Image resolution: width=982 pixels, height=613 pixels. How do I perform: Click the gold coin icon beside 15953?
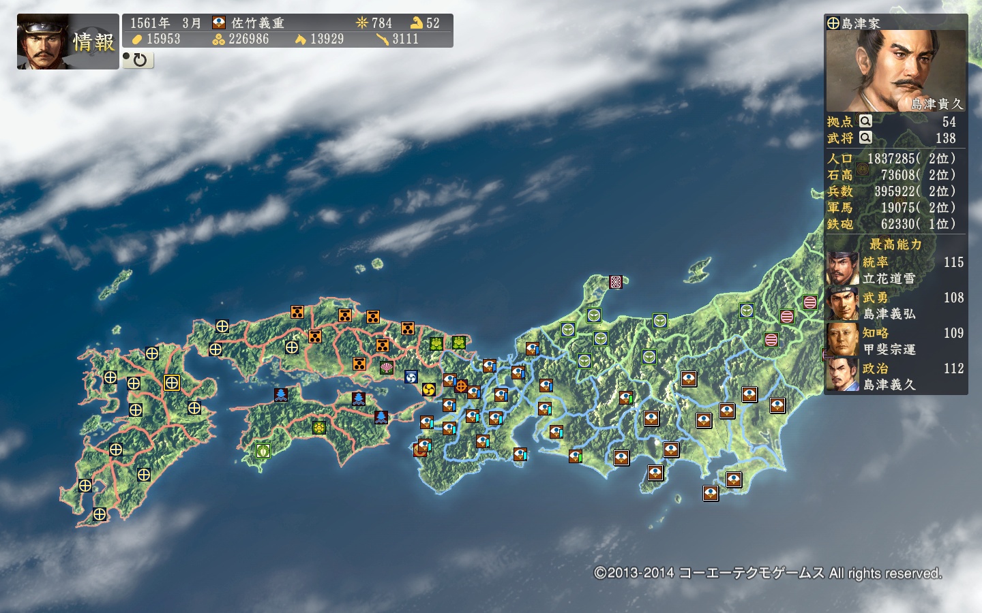pyautogui.click(x=137, y=40)
